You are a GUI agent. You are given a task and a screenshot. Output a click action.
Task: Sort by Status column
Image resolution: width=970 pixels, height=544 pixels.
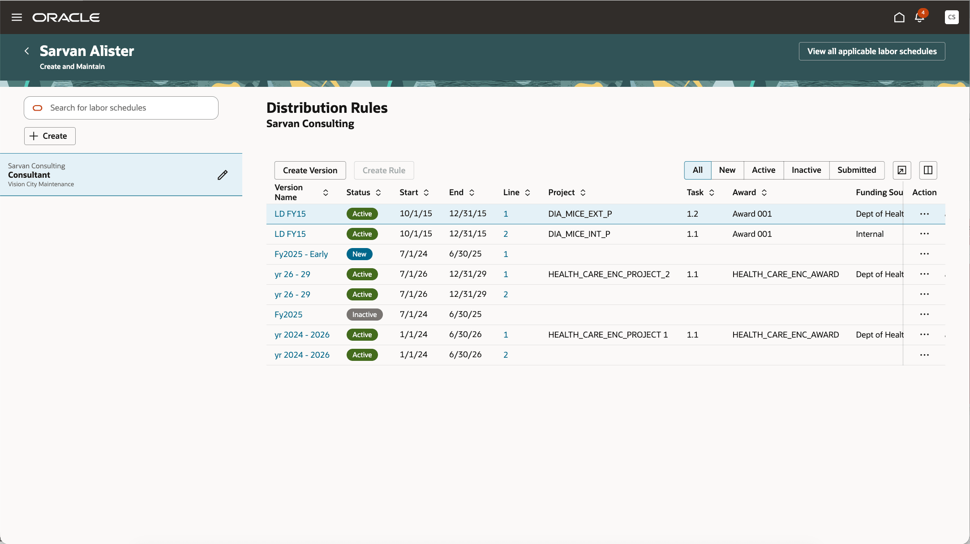click(x=378, y=193)
